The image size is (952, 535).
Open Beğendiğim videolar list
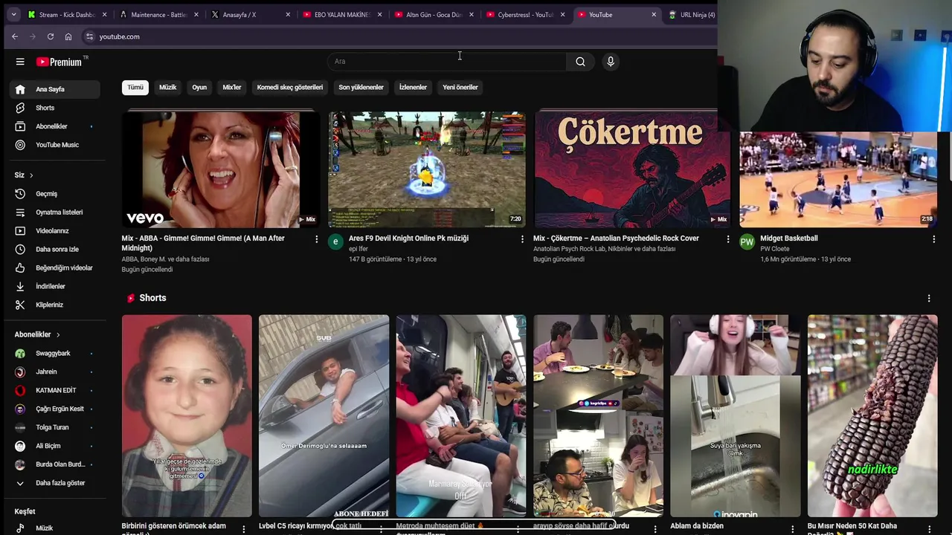[55, 268]
